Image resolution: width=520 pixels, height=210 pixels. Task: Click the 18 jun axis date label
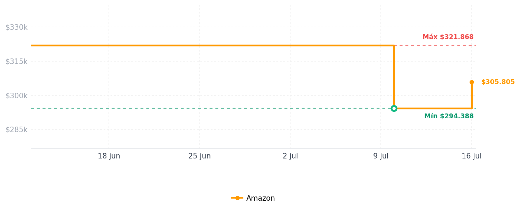109,156
